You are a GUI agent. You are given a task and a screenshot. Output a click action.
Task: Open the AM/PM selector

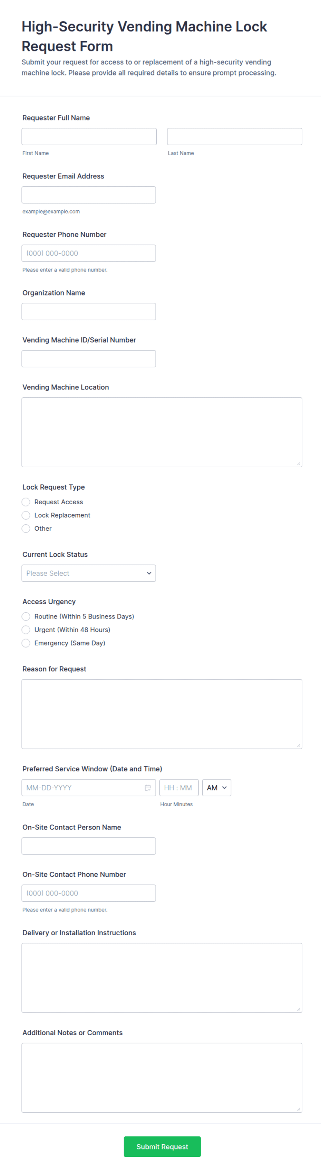point(216,788)
